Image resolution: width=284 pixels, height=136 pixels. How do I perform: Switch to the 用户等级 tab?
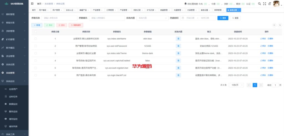[44, 10]
